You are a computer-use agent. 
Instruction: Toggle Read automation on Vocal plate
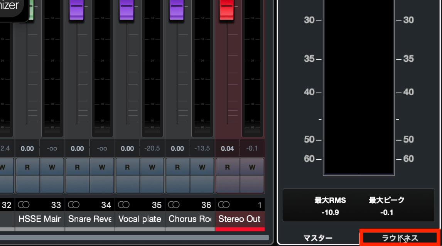coord(127,167)
